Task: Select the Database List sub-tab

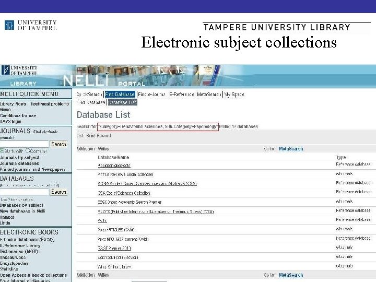Action: 122,102
